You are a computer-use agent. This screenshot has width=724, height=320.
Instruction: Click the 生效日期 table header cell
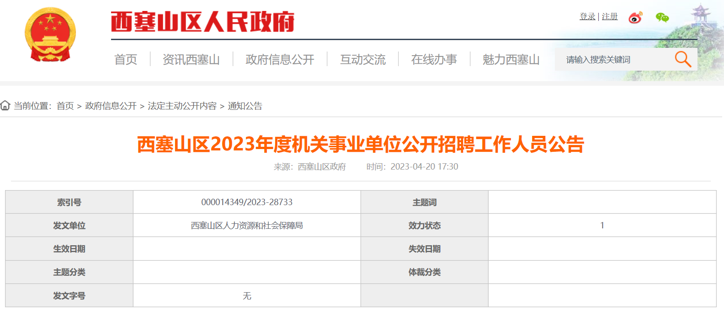69,249
